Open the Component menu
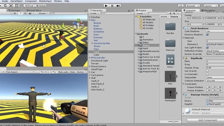The width and height of the screenshot is (224, 126). tap(31, 1)
